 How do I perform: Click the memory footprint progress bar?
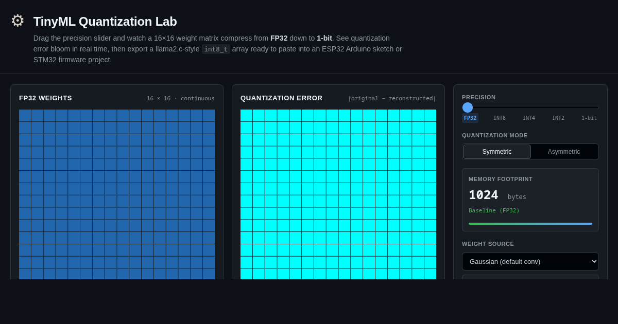click(530, 224)
